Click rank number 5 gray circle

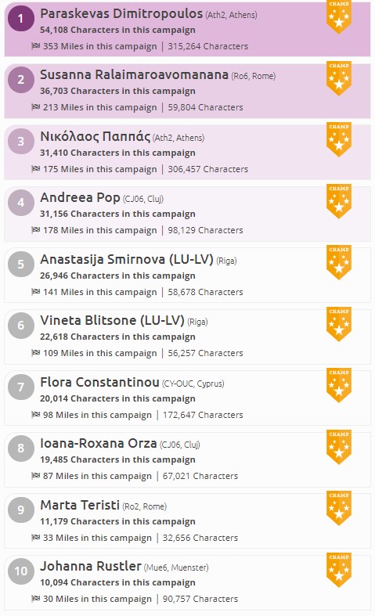pos(21,264)
